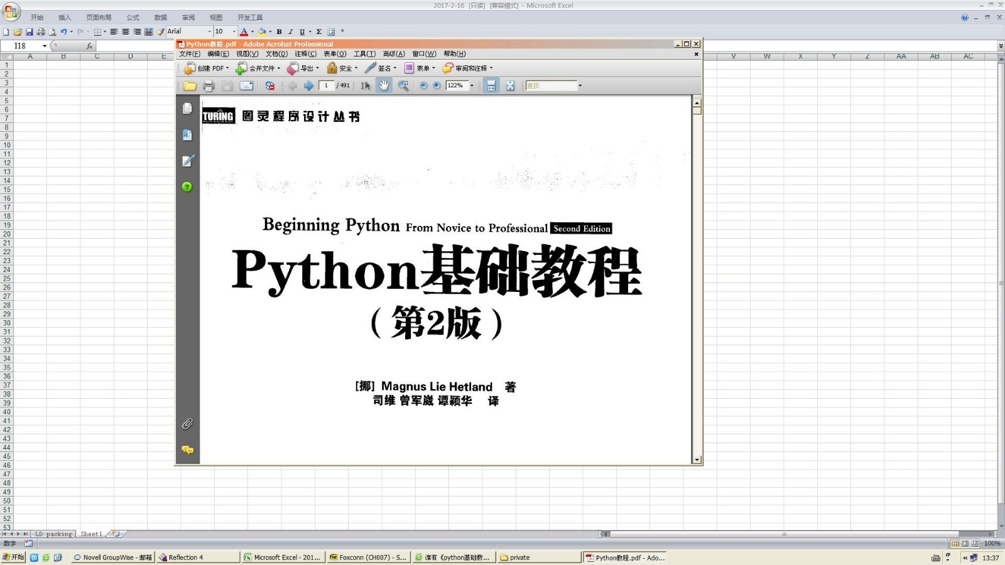The height and width of the screenshot is (565, 1005).
Task: Expand the zoom percentage dropdown 122%
Action: point(472,86)
